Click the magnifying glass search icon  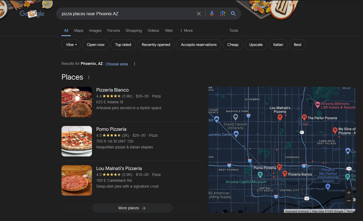(233, 14)
